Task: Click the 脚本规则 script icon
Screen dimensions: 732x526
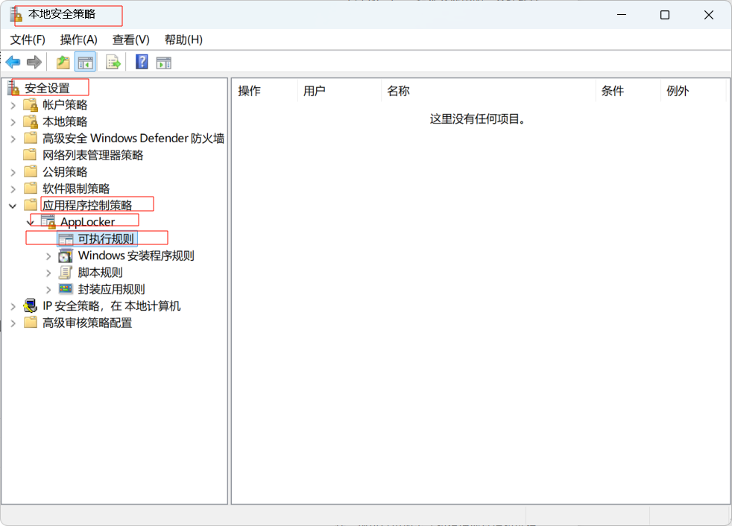Action: tap(66, 272)
